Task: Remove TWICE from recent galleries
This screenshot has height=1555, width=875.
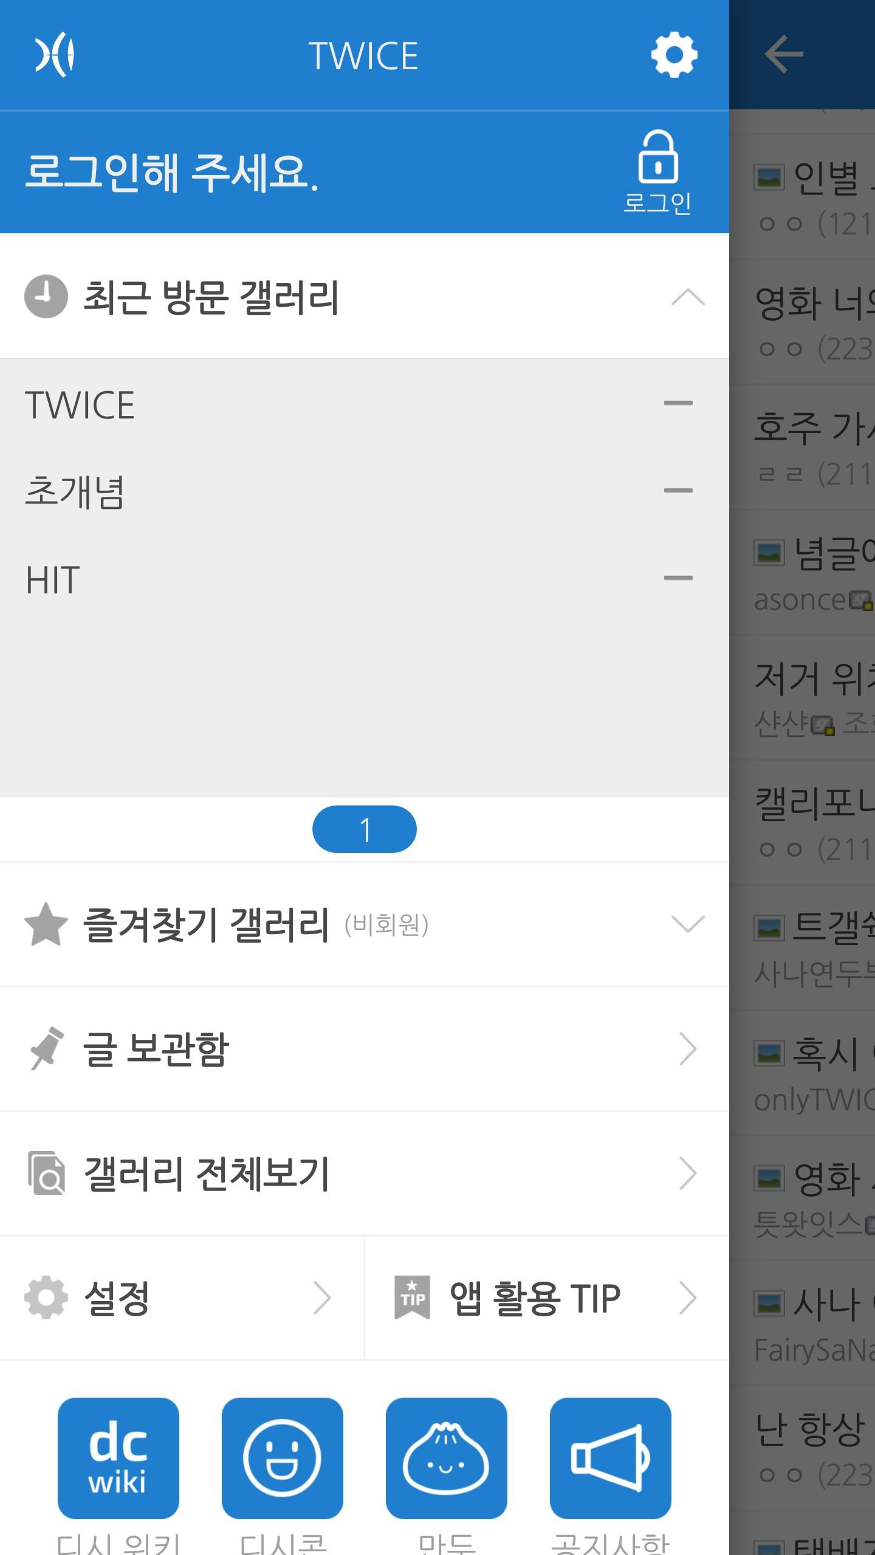Action: [678, 403]
